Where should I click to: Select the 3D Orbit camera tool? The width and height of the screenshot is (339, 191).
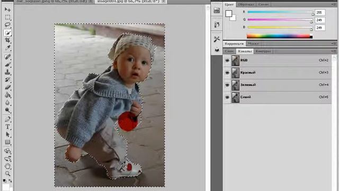point(7,159)
